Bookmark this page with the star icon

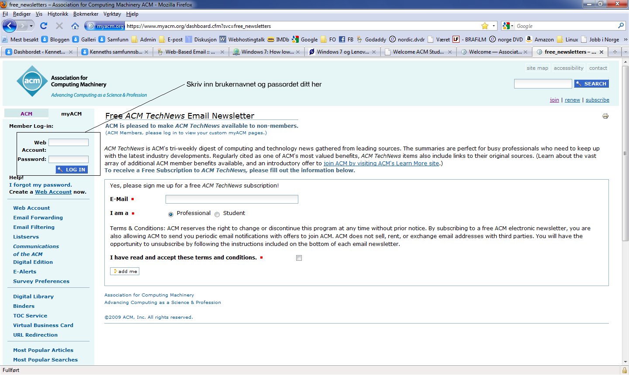coord(485,26)
